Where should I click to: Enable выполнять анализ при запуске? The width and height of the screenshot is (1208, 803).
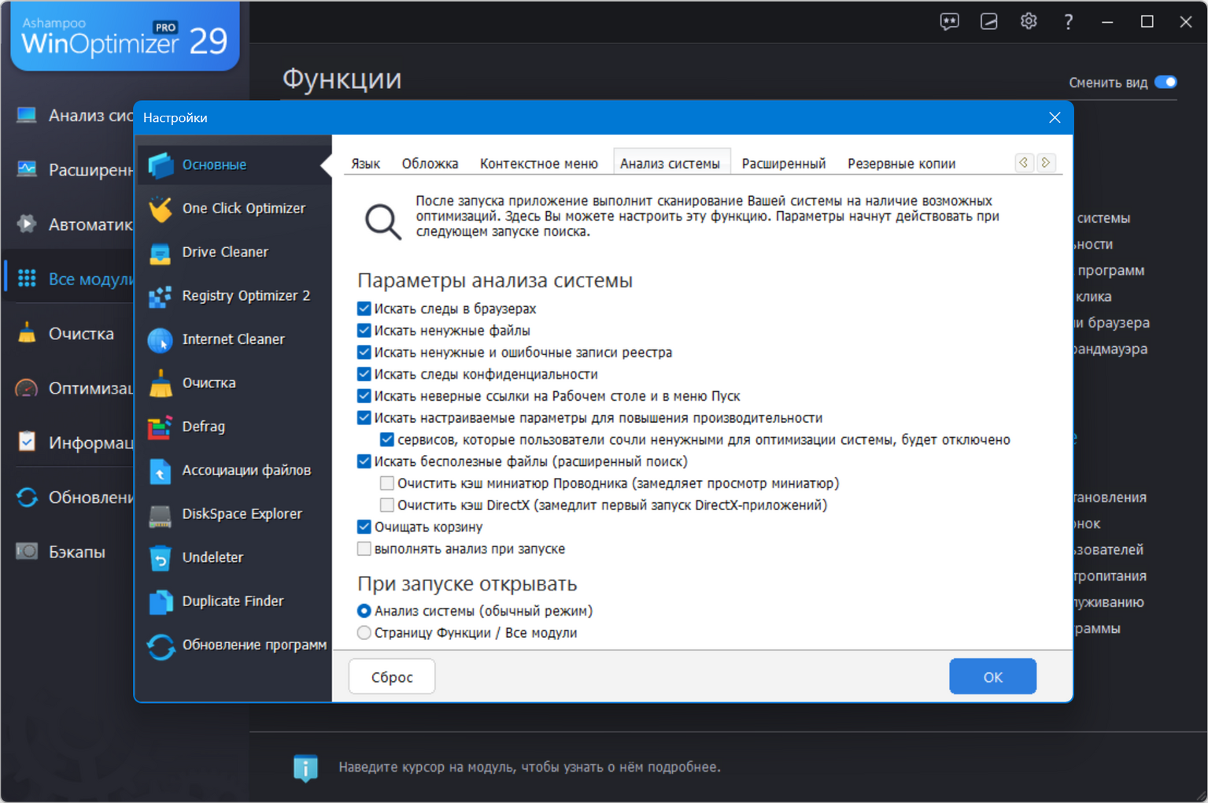[364, 549]
